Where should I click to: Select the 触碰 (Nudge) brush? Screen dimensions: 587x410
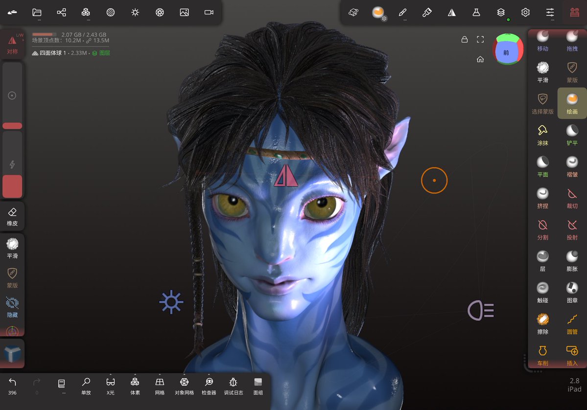[542, 292]
